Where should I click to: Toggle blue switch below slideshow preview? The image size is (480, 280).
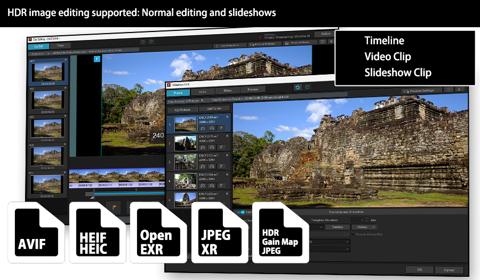point(241,212)
